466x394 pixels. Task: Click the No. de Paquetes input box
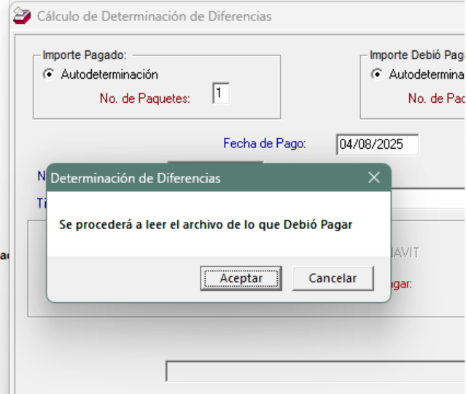tap(221, 93)
